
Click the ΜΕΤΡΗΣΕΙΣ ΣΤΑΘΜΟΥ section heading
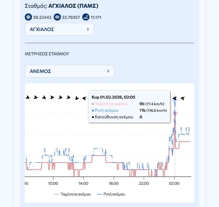pos(47,54)
